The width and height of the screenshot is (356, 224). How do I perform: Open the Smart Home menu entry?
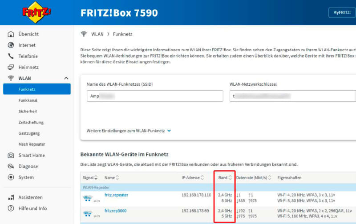pos(32,155)
